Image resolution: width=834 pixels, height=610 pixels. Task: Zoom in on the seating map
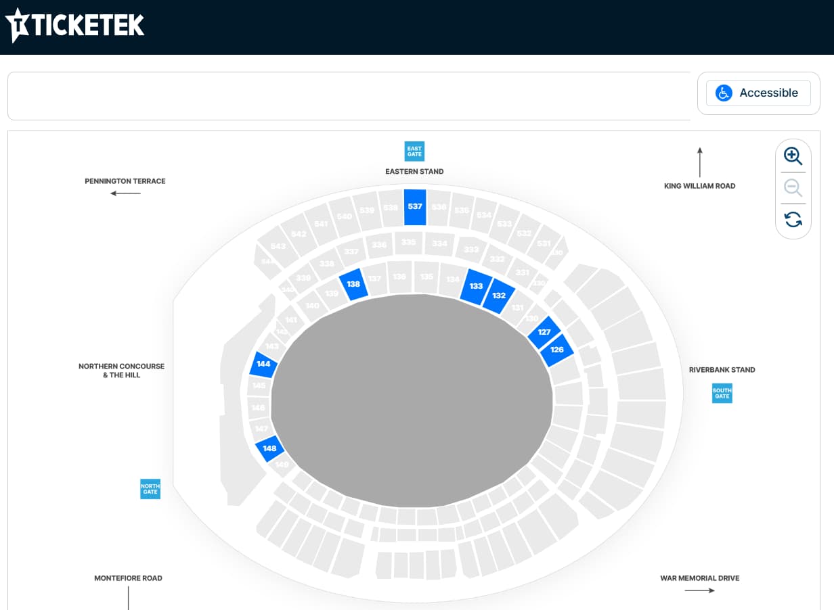coord(793,156)
